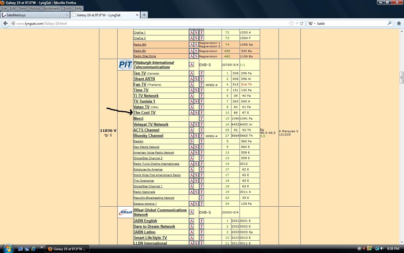Switch to the SatelliteGuys tab
Viewport: 404px width, 253px height.
tap(35, 15)
